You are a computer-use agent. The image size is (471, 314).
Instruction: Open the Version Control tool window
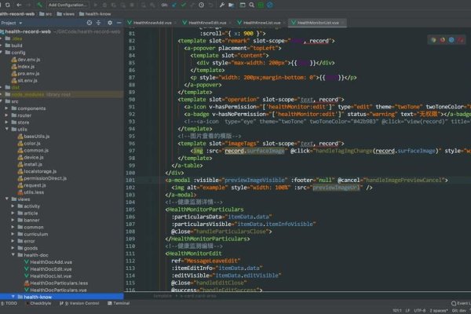tap(81, 302)
